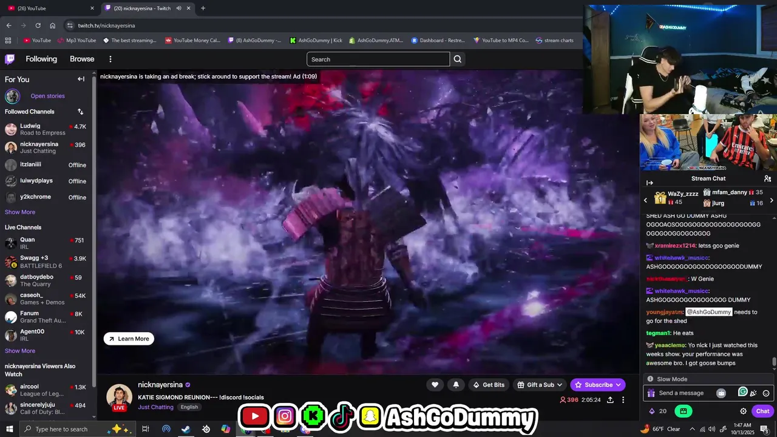
Task: Mute the Twitch browser tab audio
Action: click(x=178, y=8)
